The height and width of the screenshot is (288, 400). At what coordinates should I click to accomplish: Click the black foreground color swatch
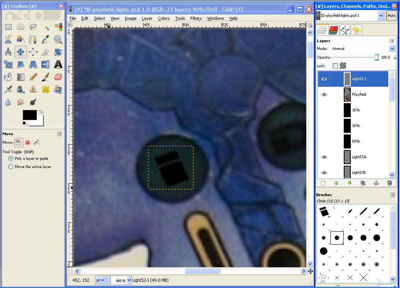pos(29,115)
